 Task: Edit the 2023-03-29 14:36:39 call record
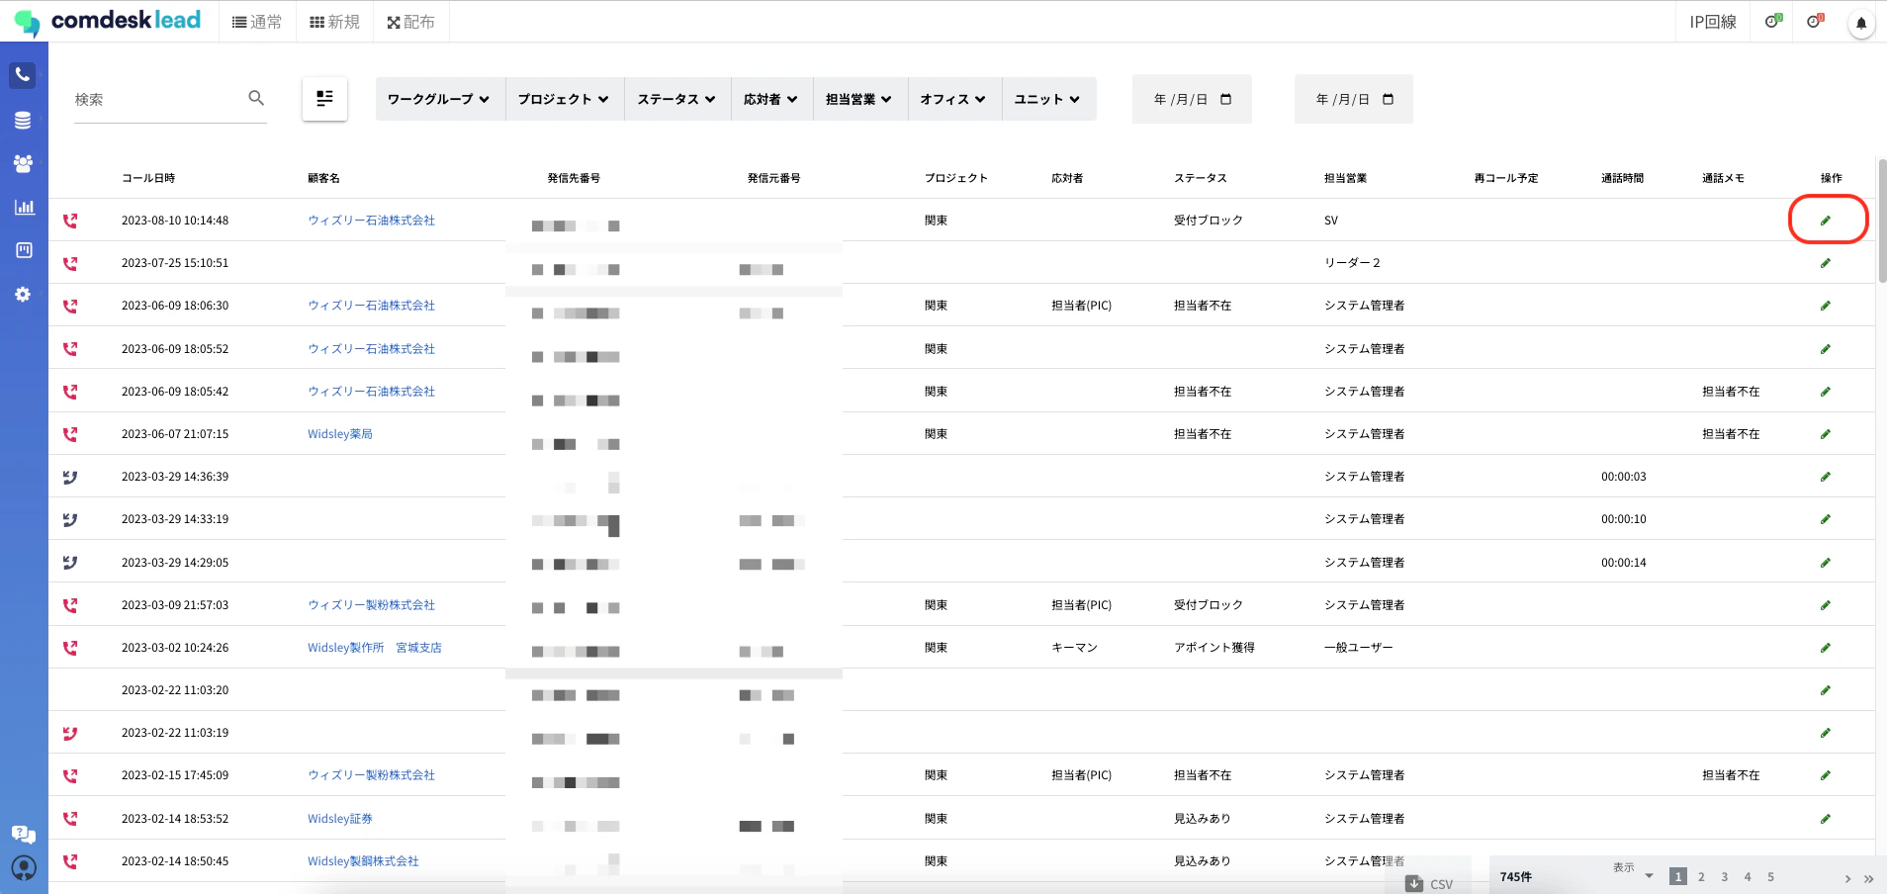click(1826, 477)
